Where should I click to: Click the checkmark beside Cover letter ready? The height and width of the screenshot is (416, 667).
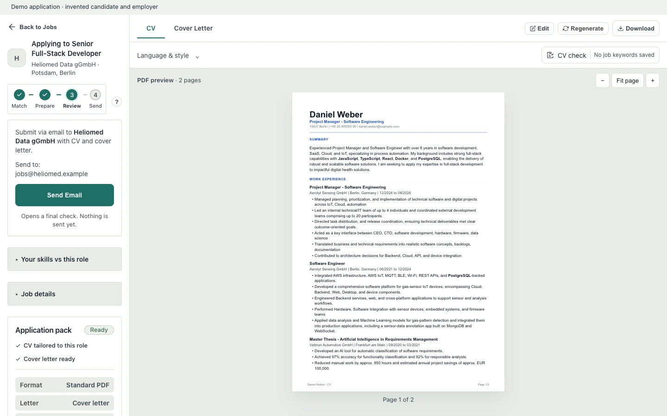click(x=18, y=359)
